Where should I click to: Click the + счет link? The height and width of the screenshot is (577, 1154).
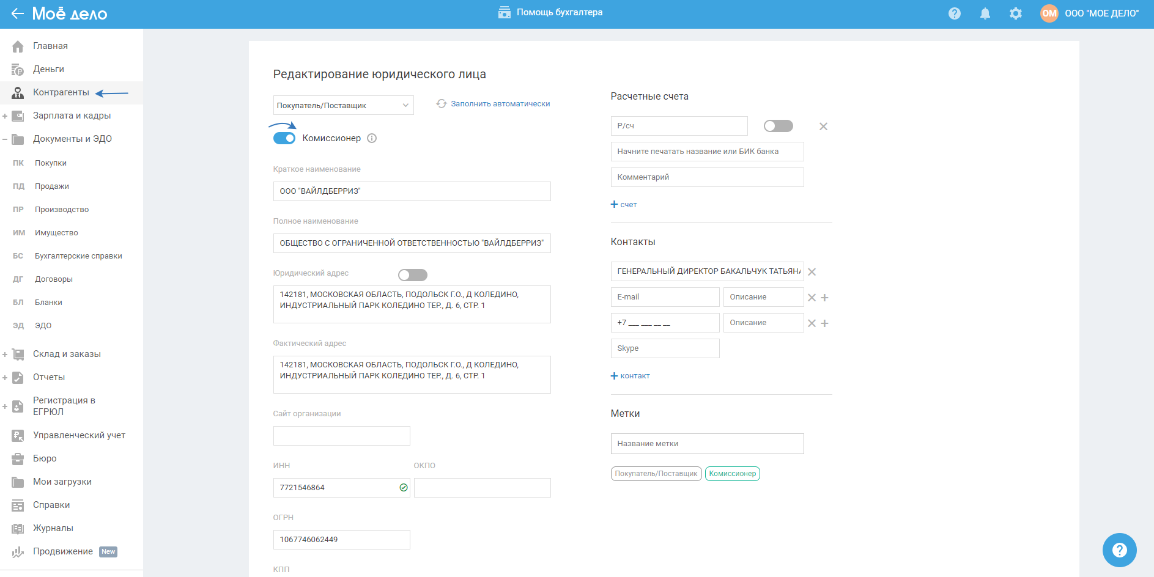coord(624,205)
